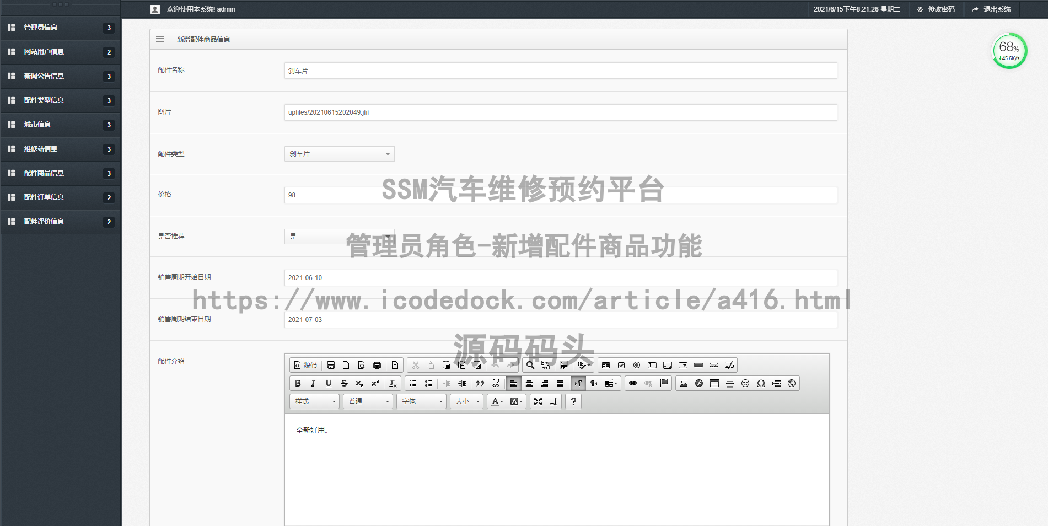
Task: Click the Insert Image icon in editor toolbar
Action: (684, 383)
